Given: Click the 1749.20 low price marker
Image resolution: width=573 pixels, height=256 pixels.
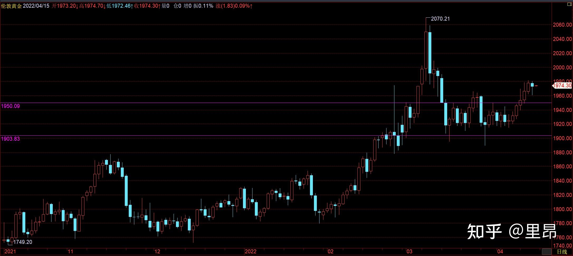Looking at the screenshot, I should pyautogui.click(x=23, y=242).
